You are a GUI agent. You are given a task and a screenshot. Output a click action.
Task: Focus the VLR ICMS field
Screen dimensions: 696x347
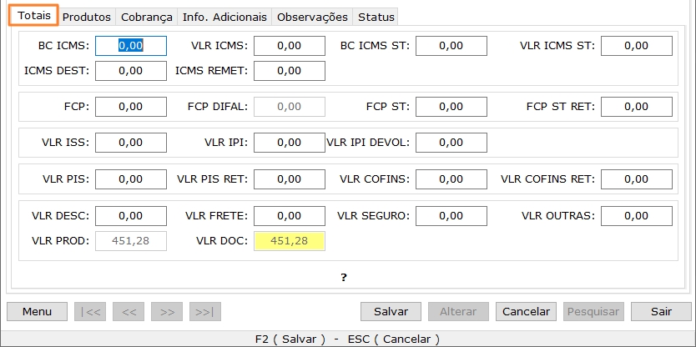(289, 46)
